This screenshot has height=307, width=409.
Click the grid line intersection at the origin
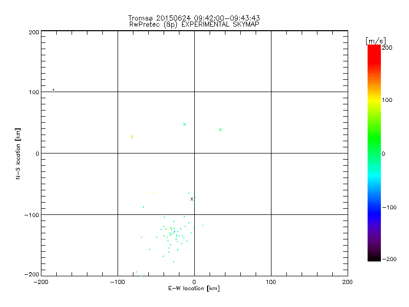coord(194,153)
